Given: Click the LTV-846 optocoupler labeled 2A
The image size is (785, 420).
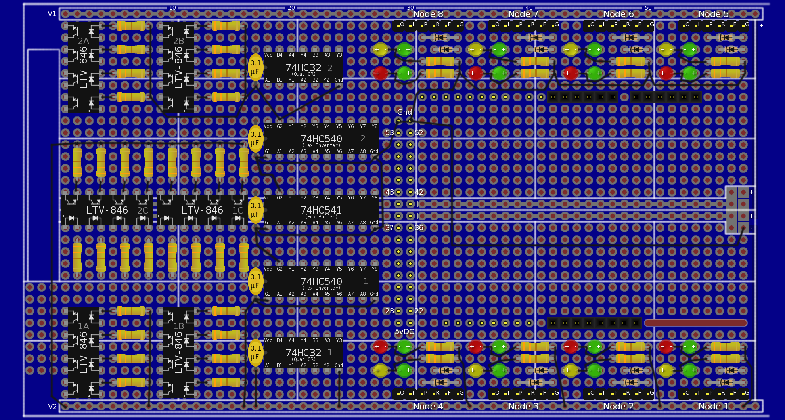Looking at the screenshot, I should pyautogui.click(x=83, y=67).
